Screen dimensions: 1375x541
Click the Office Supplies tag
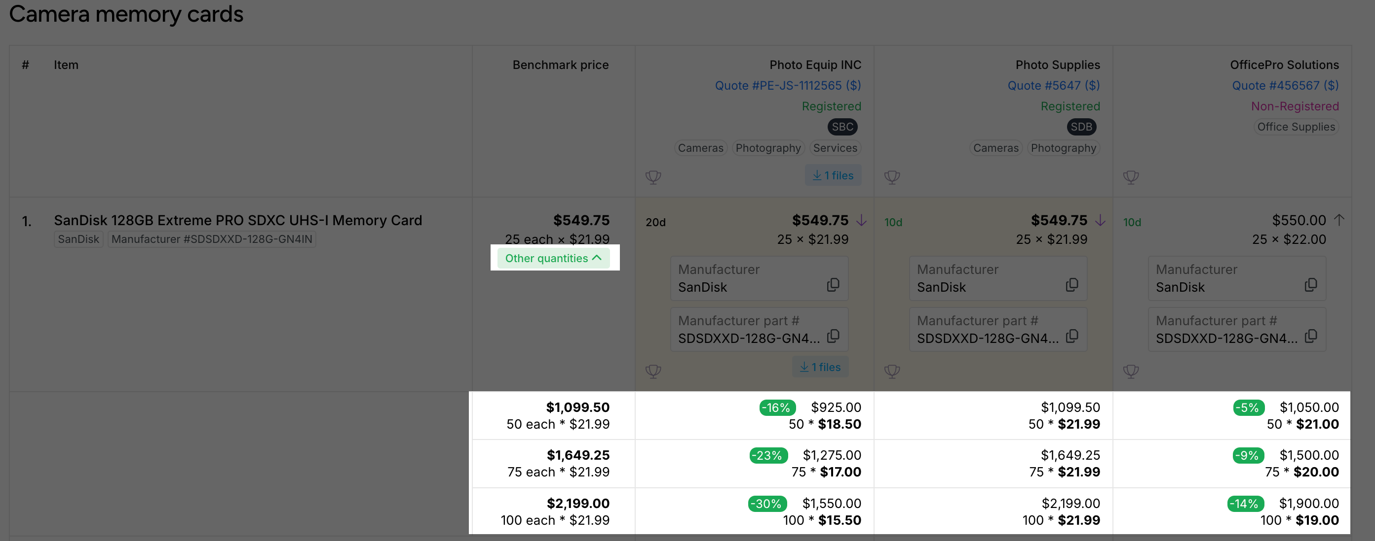(1296, 127)
